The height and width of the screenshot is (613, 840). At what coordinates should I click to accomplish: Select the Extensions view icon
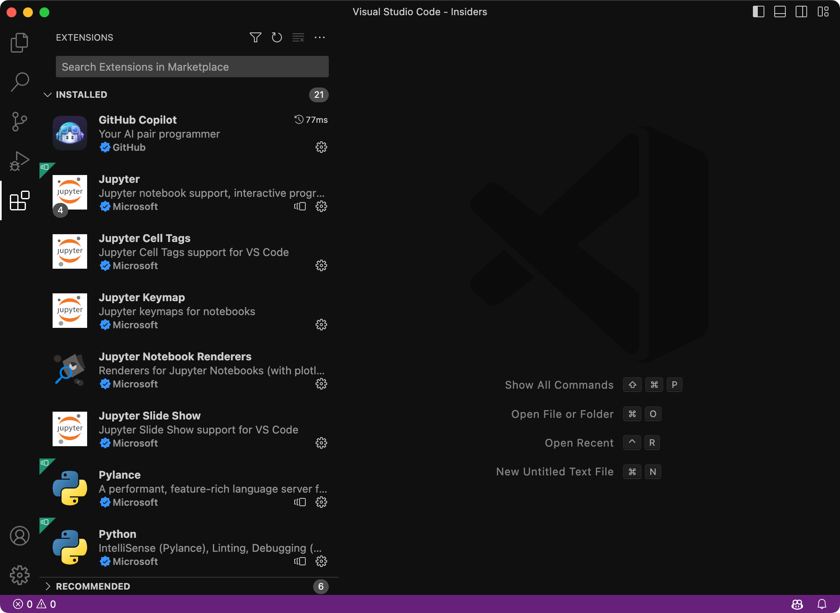(19, 200)
